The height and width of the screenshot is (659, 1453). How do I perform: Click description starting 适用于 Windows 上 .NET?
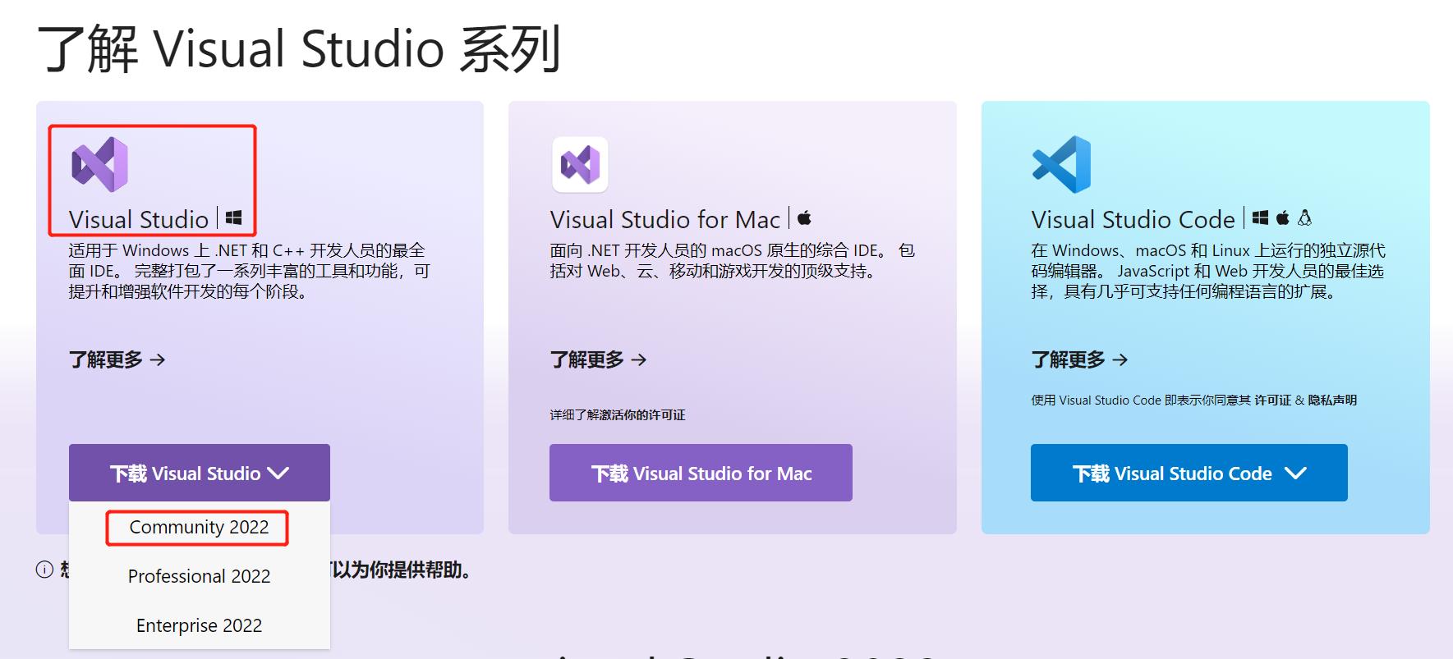[x=249, y=271]
